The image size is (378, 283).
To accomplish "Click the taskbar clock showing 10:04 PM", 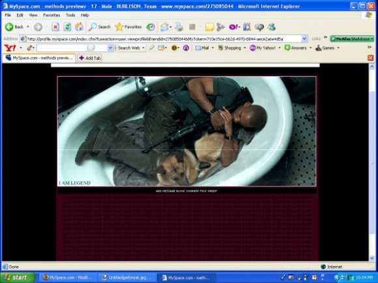I will pos(364,278).
